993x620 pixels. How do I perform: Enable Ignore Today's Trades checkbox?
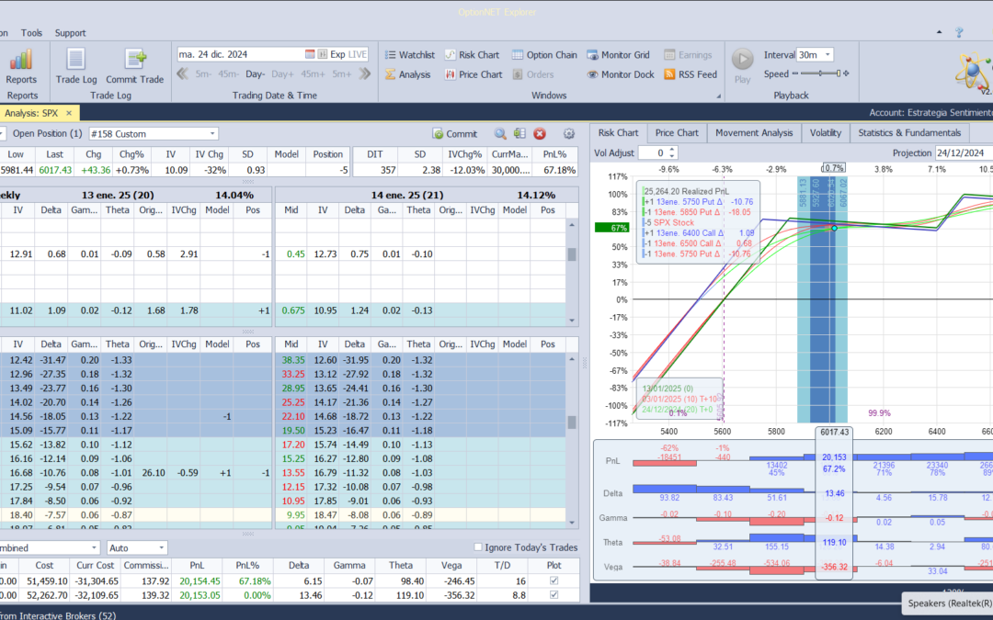point(478,547)
